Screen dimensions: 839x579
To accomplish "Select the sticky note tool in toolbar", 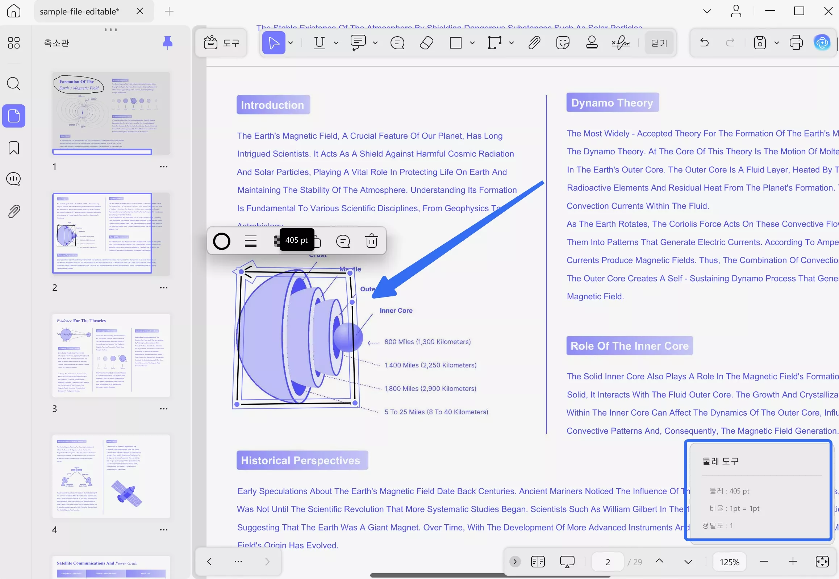I will 397,43.
